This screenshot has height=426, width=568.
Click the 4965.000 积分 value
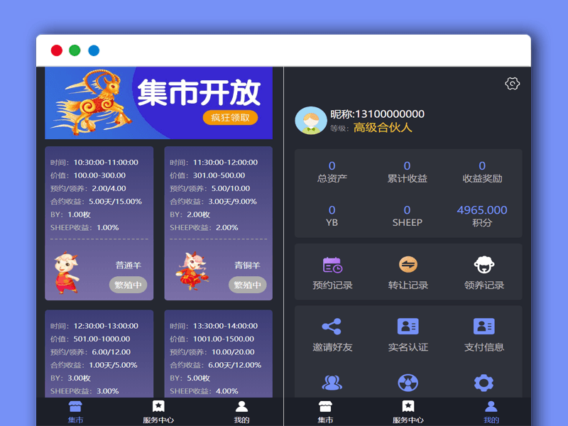(x=482, y=210)
